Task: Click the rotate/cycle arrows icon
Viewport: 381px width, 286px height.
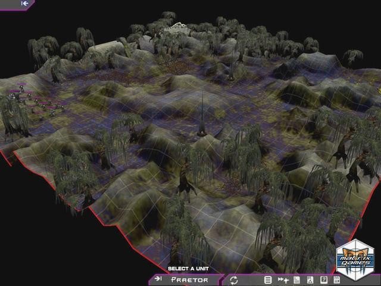Action: coord(234,279)
